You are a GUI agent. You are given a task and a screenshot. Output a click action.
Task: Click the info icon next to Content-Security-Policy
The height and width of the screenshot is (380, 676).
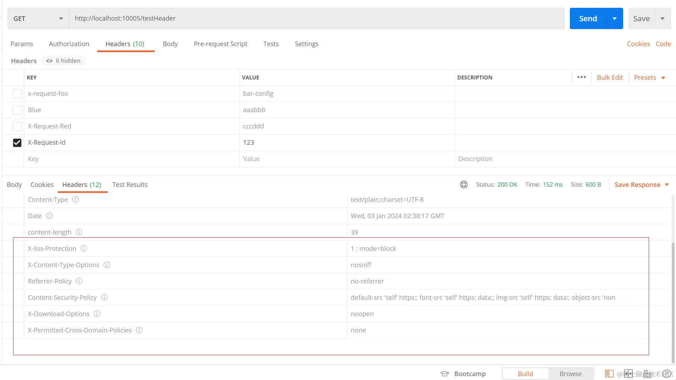coord(104,297)
